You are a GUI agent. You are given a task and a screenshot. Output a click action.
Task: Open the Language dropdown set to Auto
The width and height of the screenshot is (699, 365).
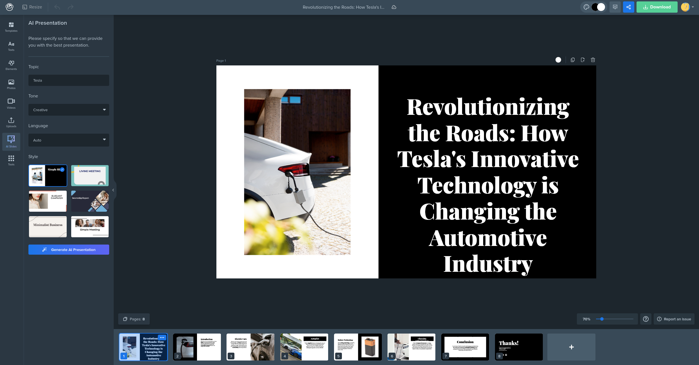tap(69, 140)
